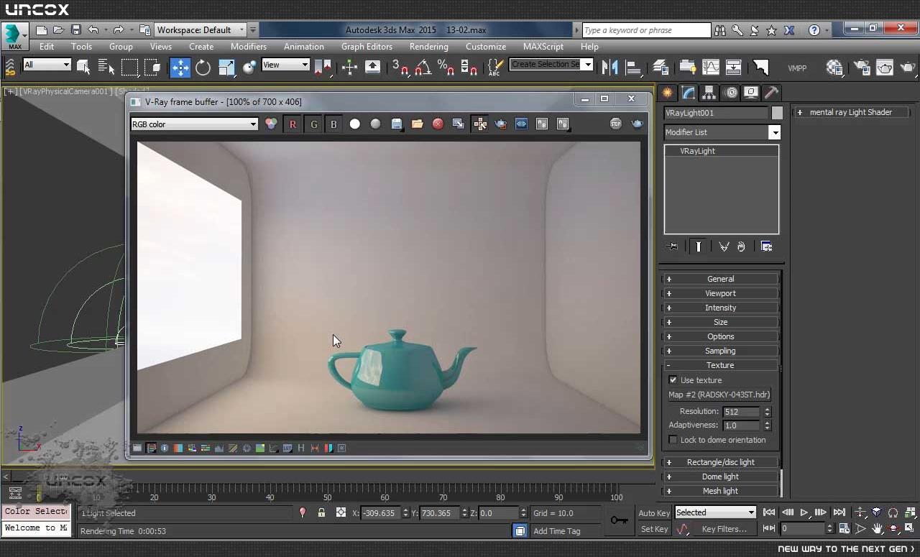Stop rendering with the STOP icon
This screenshot has height=557, width=920.
click(x=616, y=124)
